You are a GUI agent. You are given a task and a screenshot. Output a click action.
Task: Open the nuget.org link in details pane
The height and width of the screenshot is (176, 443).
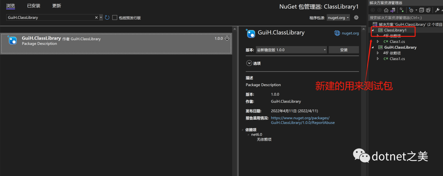[350, 33]
